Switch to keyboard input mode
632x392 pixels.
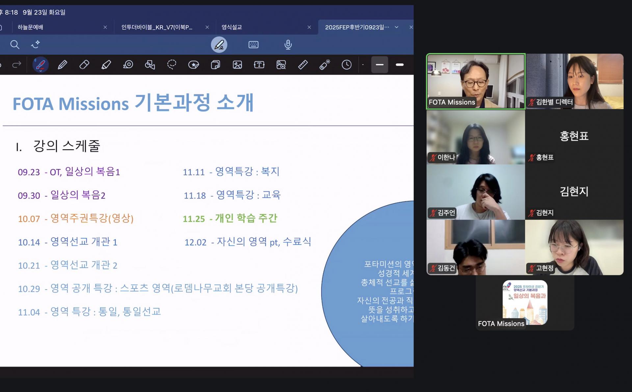point(253,45)
